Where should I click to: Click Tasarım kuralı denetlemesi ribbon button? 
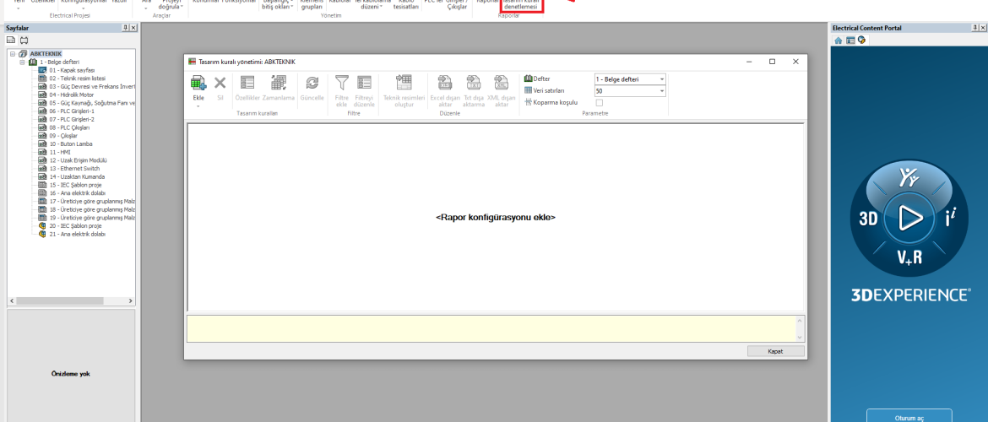click(x=521, y=5)
